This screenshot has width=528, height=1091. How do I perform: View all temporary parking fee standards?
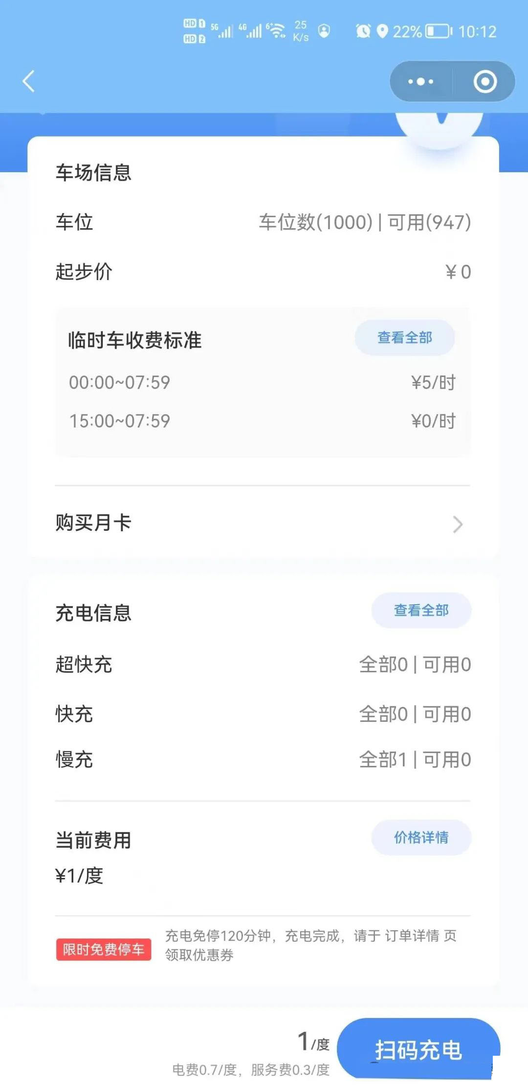pos(404,338)
